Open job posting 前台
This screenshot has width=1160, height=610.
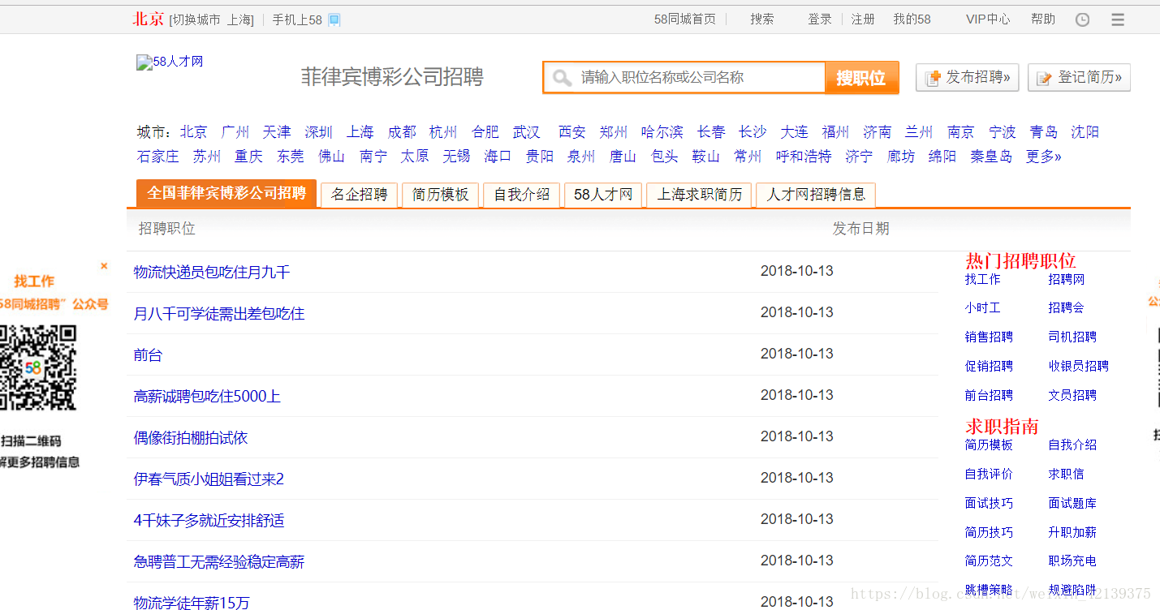coord(148,355)
